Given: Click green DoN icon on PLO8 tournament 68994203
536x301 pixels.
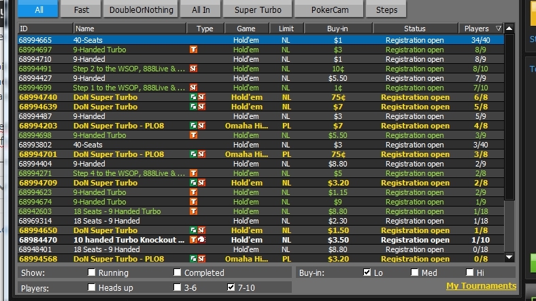Looking at the screenshot, I should [x=193, y=126].
